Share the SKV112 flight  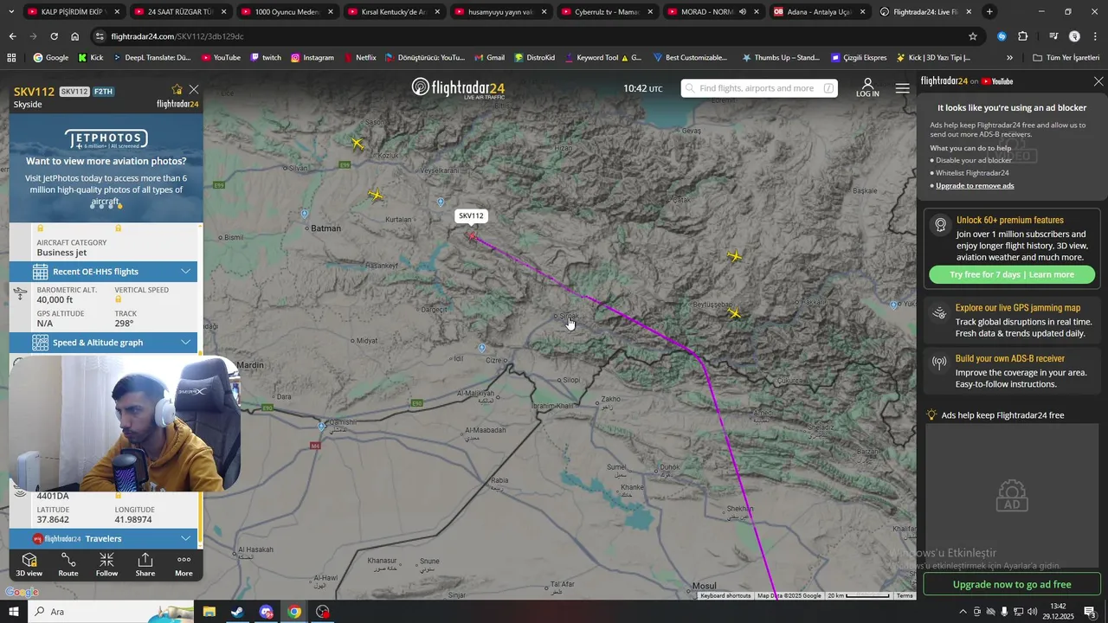point(145,564)
